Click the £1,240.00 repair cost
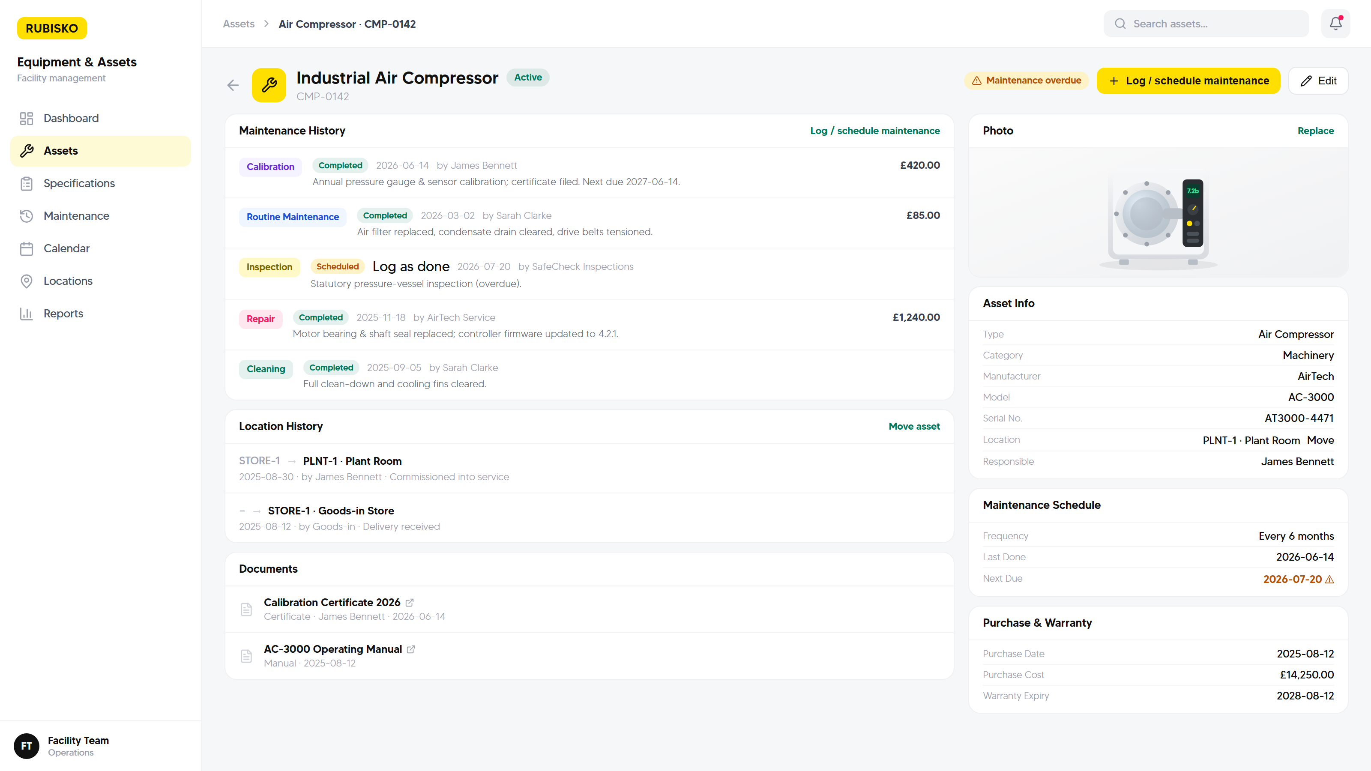This screenshot has height=771, width=1371. (x=916, y=317)
